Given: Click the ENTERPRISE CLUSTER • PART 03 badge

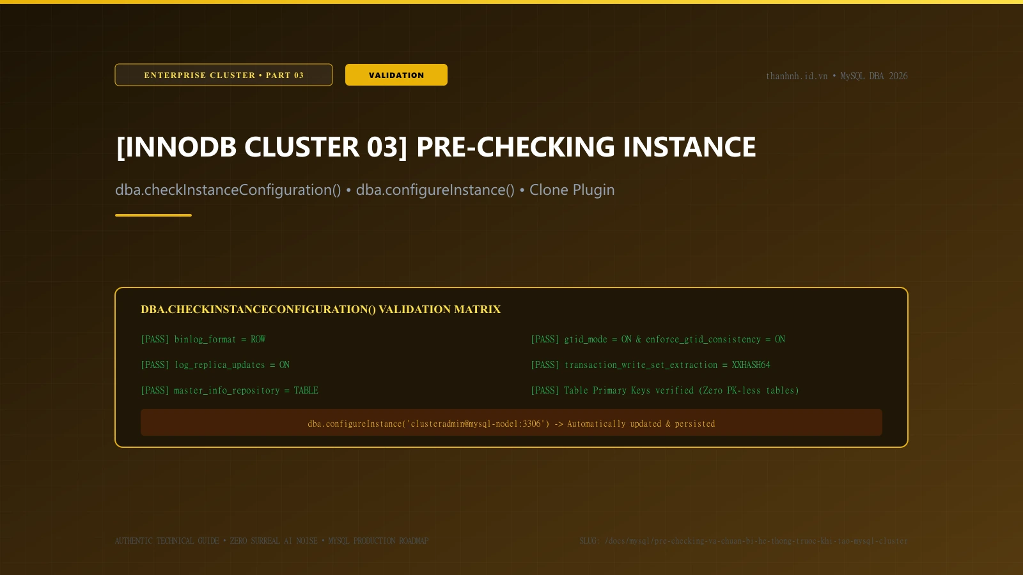Looking at the screenshot, I should [224, 75].
